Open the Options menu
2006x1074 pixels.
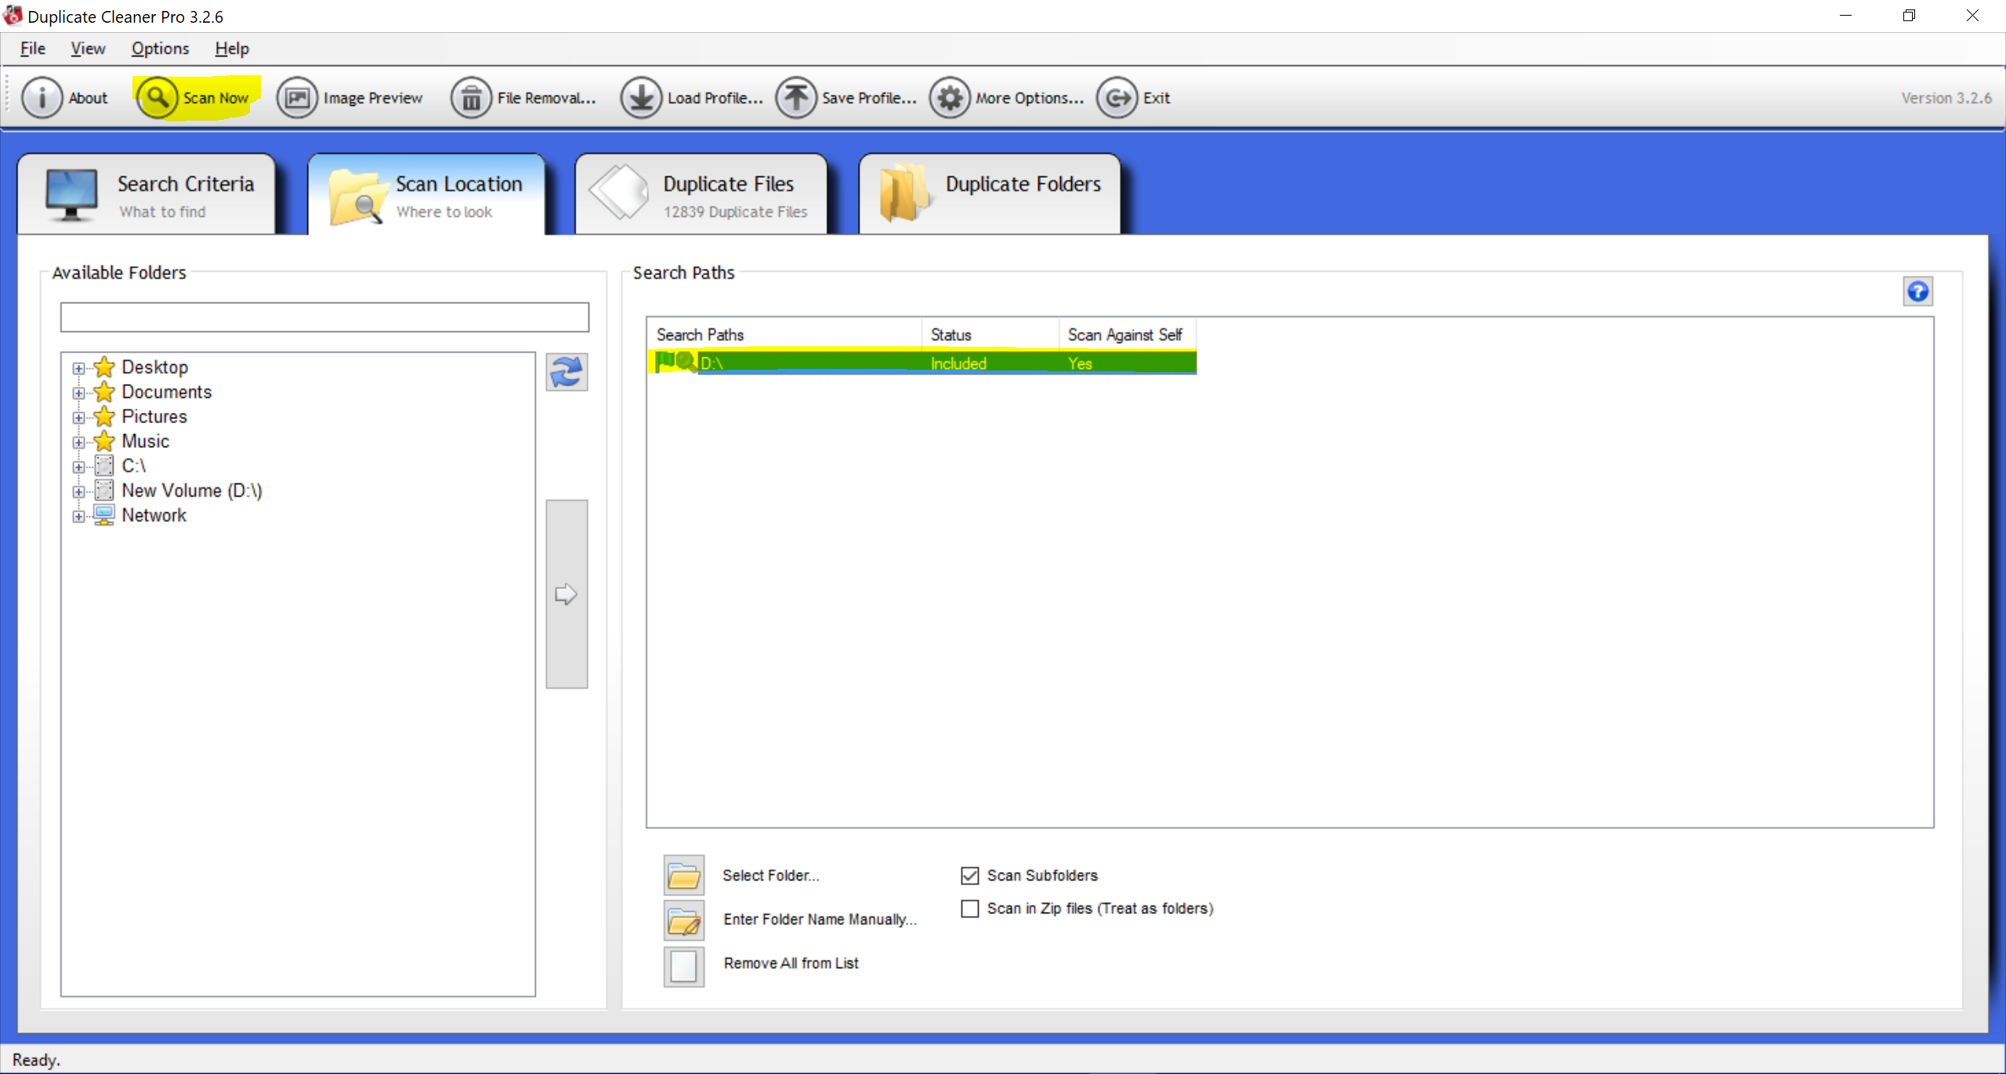(160, 49)
